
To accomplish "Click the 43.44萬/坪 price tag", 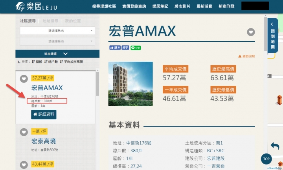I will 42,164.
